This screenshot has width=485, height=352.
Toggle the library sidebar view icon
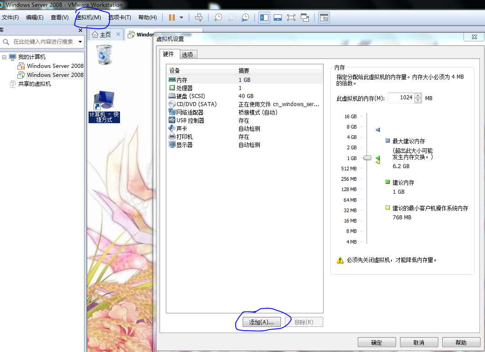(x=264, y=18)
